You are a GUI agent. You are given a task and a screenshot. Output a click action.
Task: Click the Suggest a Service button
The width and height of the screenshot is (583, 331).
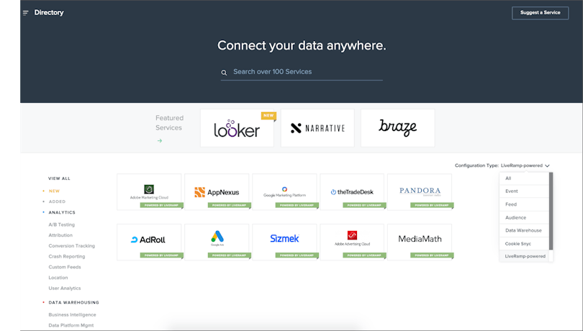click(x=540, y=13)
